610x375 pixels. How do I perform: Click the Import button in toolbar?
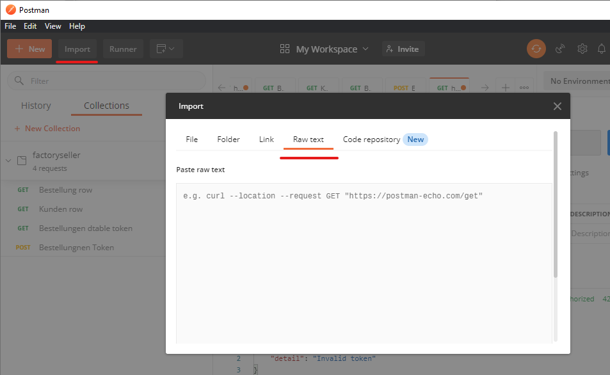click(x=77, y=49)
